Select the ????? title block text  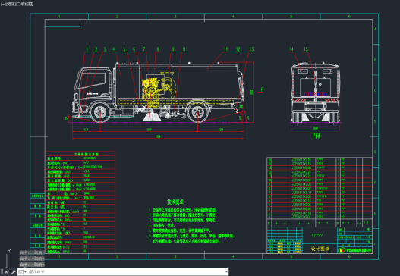tap(317, 235)
